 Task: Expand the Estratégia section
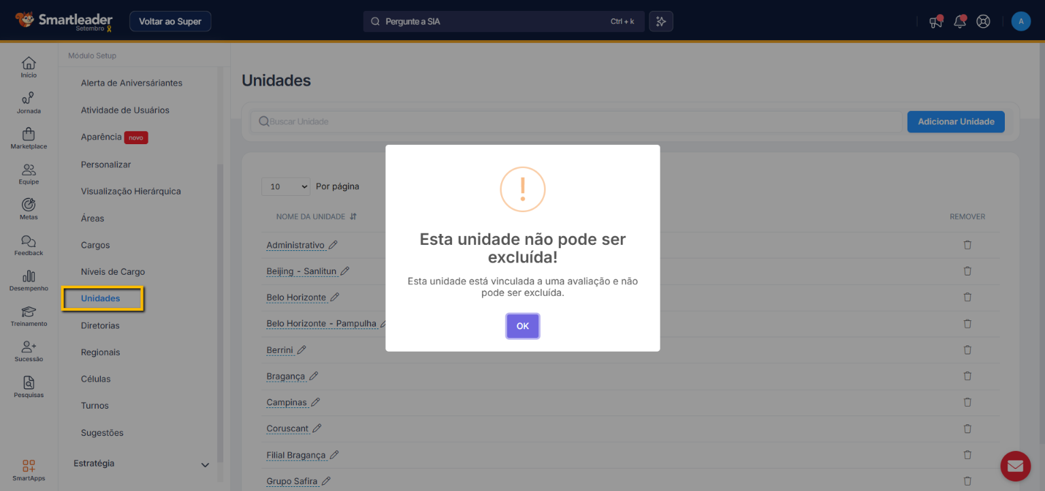coord(204,464)
